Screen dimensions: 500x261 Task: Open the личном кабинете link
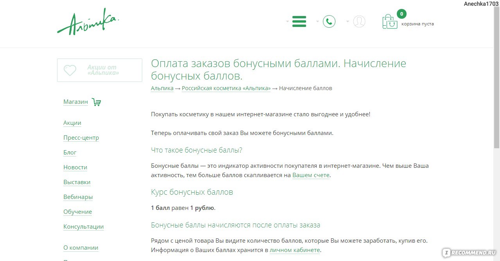click(295, 250)
